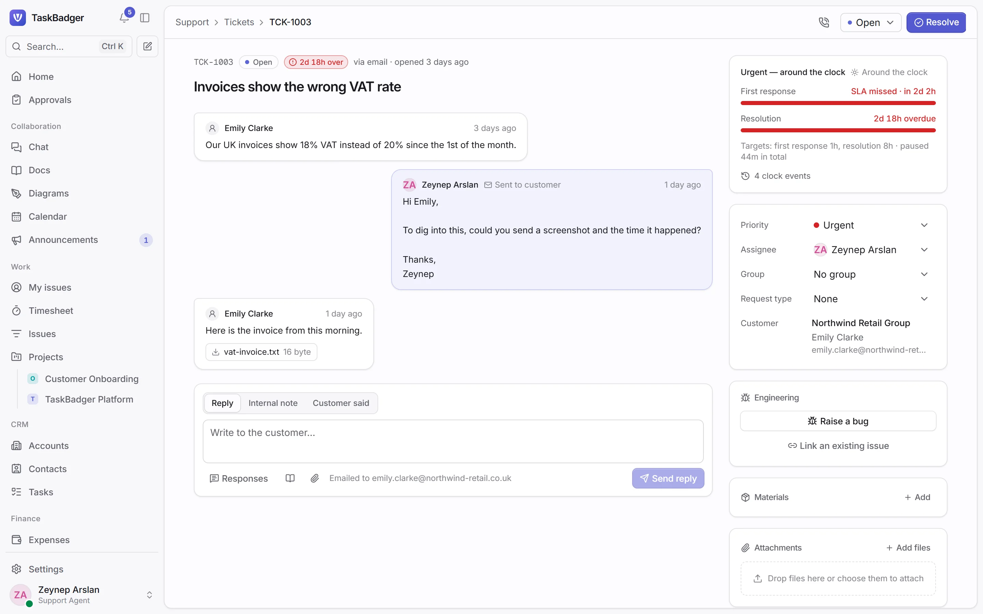Open Announcements in the sidebar

coord(82,240)
